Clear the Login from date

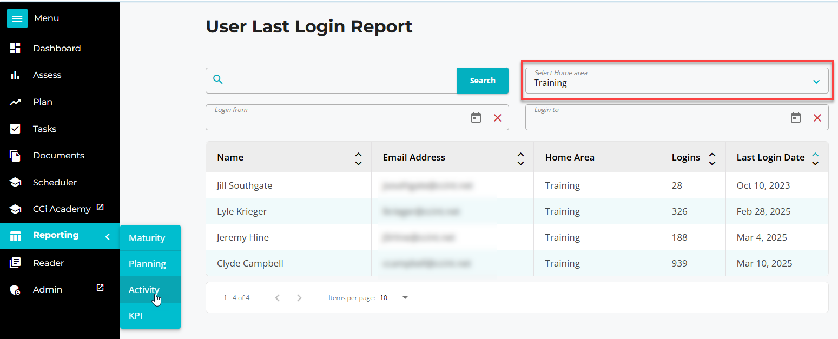pyautogui.click(x=498, y=118)
